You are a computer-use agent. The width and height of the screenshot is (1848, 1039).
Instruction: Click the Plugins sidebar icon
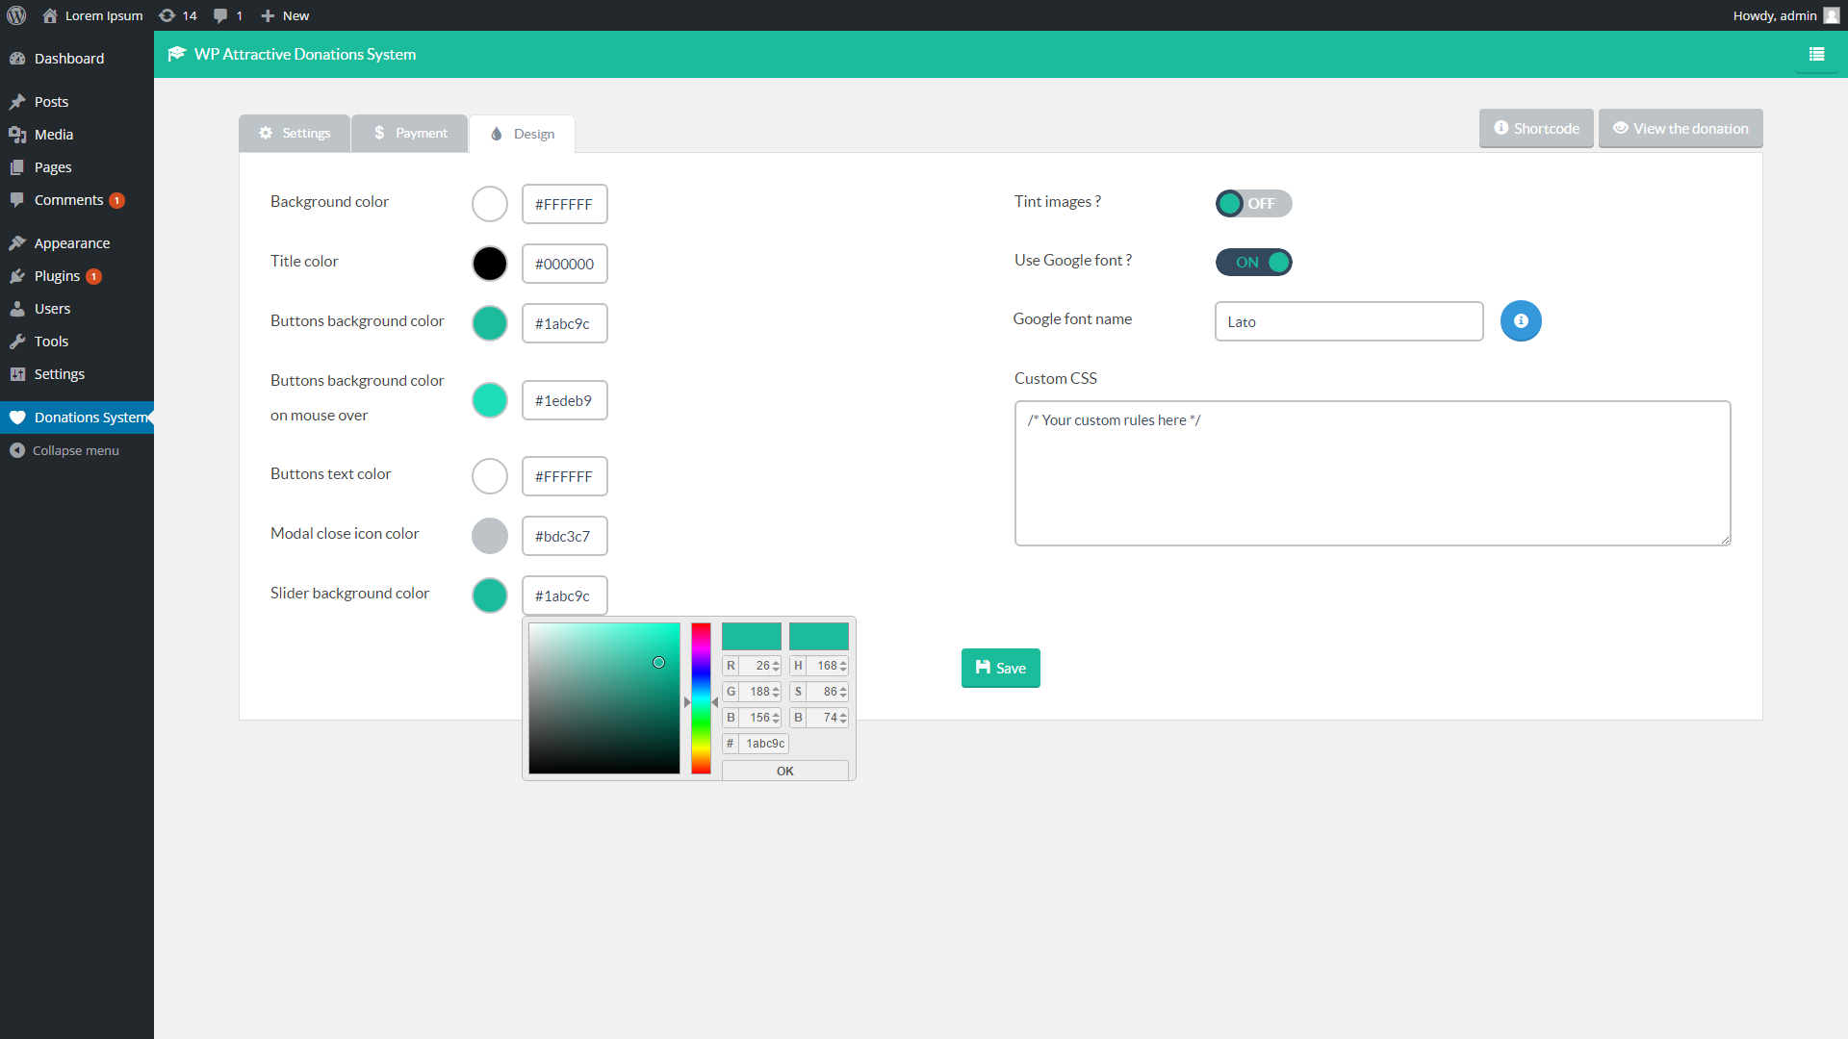[17, 276]
